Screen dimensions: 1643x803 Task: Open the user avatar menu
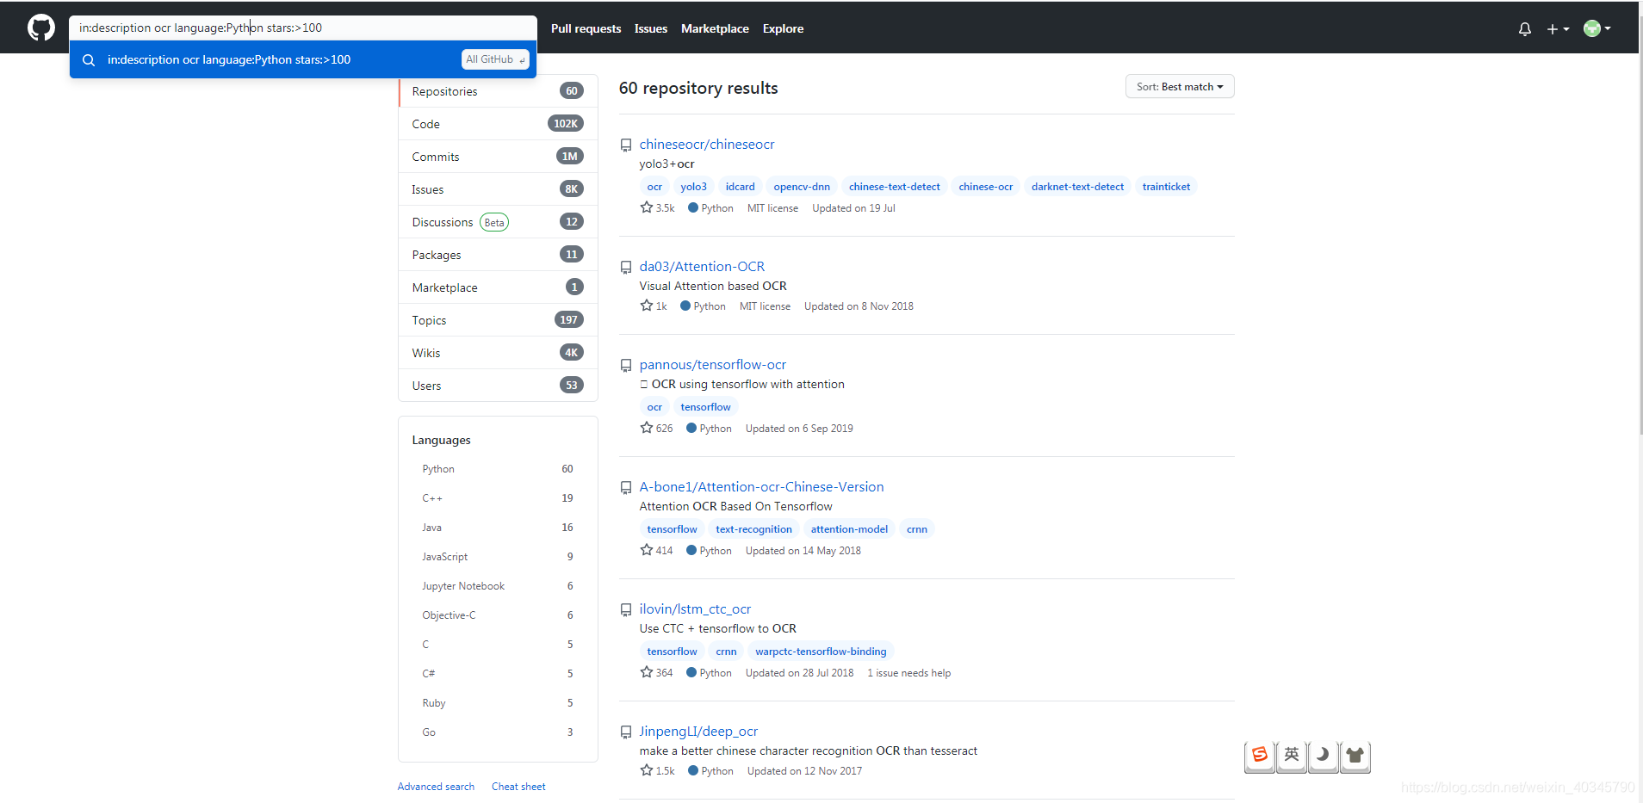point(1596,28)
